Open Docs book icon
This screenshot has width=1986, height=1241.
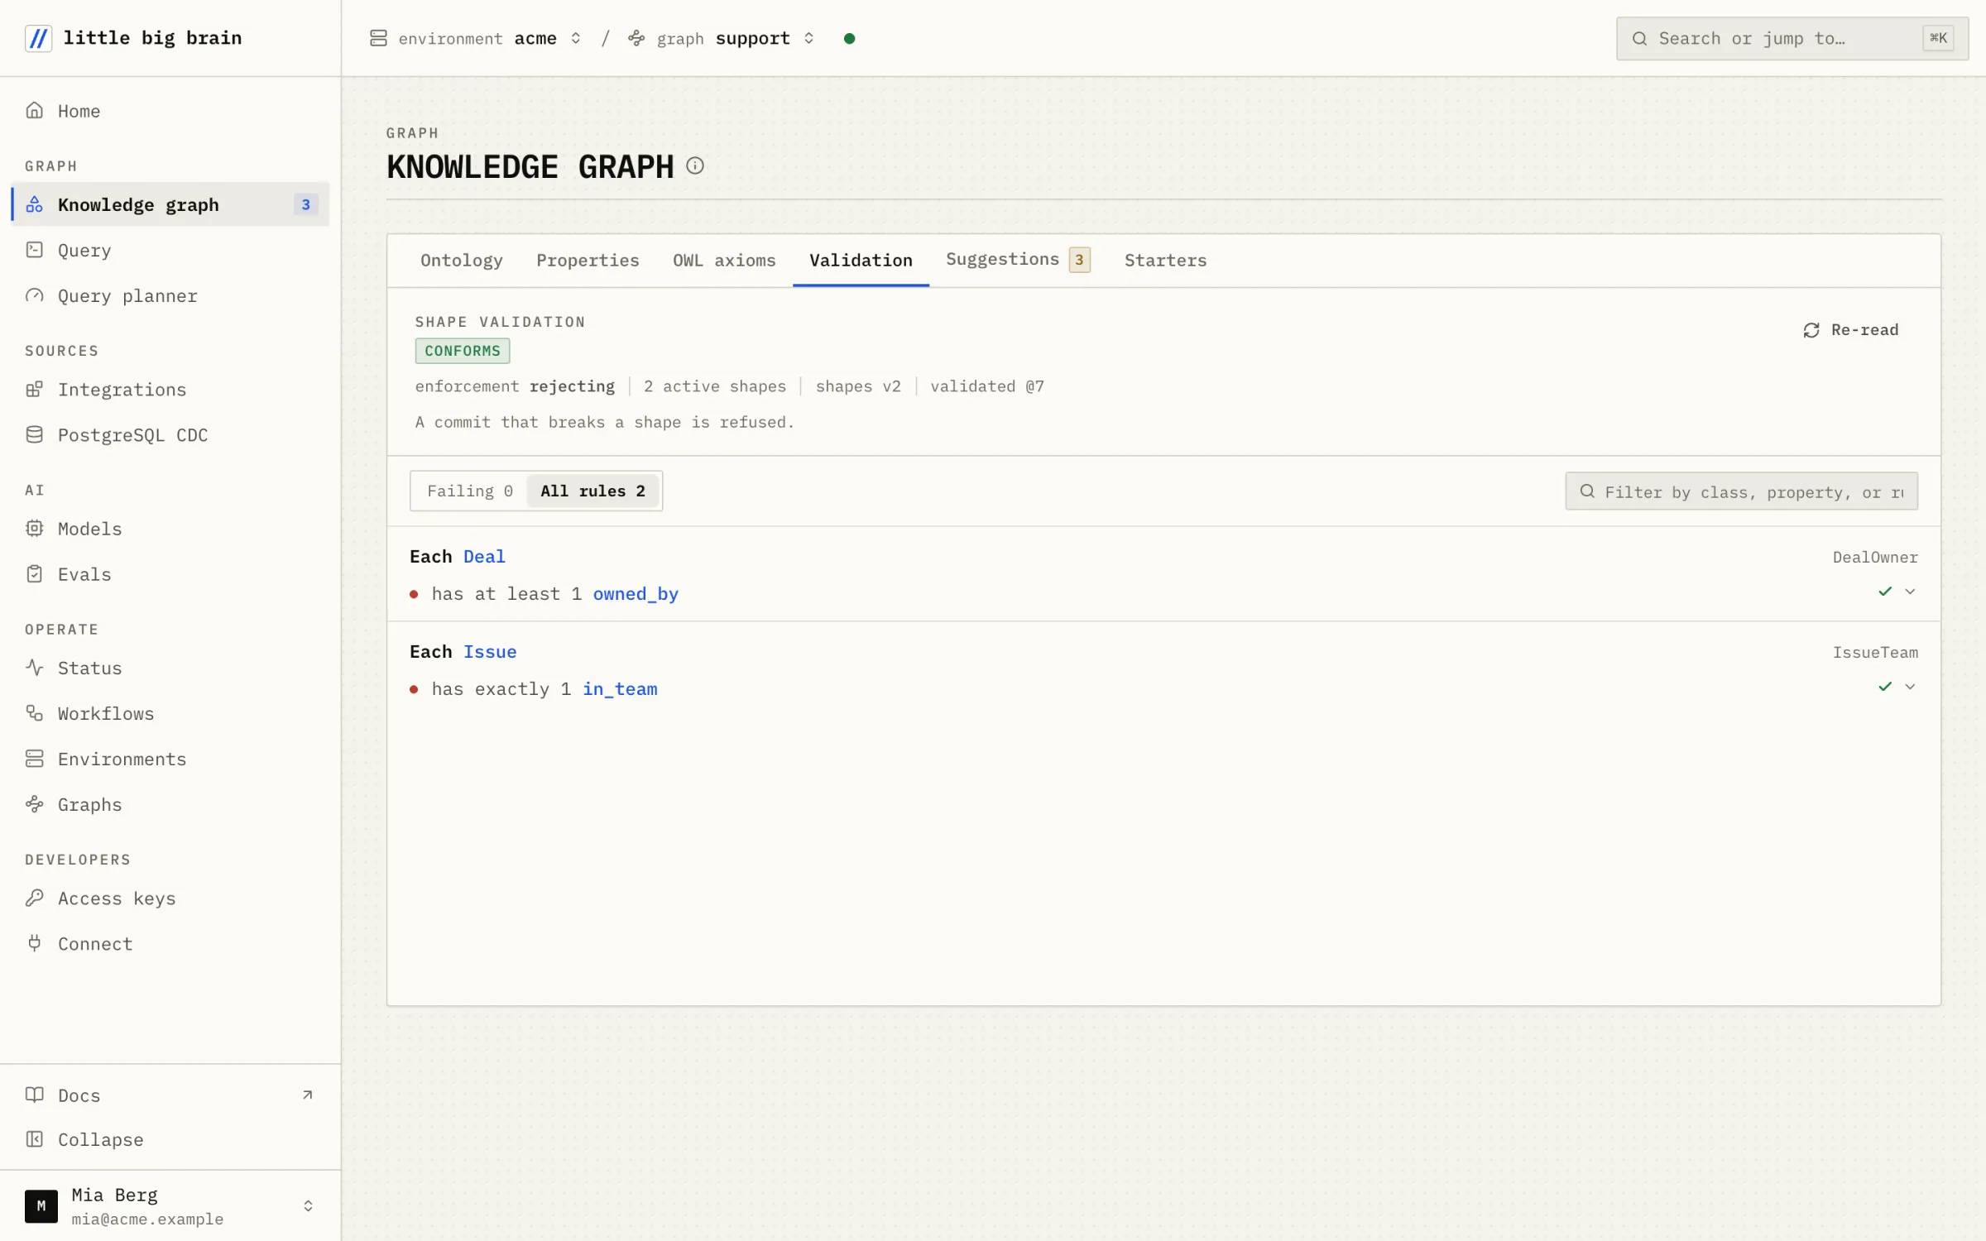click(34, 1095)
